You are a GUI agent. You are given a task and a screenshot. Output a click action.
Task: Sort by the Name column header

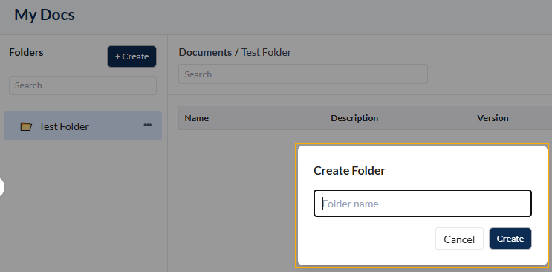[x=196, y=118]
